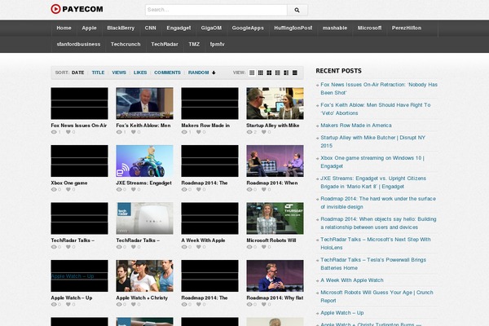
Task: Sort videos by RANDOM
Action: tap(198, 73)
